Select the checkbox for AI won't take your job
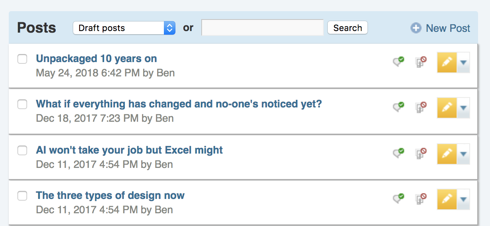Image resolution: width=490 pixels, height=226 pixels. 22,150
